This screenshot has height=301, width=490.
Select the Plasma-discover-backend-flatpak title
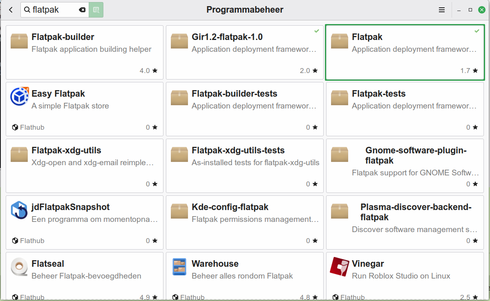coord(416,212)
